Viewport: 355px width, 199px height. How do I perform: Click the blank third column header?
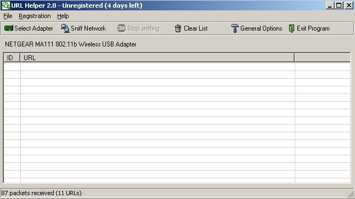click(x=323, y=58)
